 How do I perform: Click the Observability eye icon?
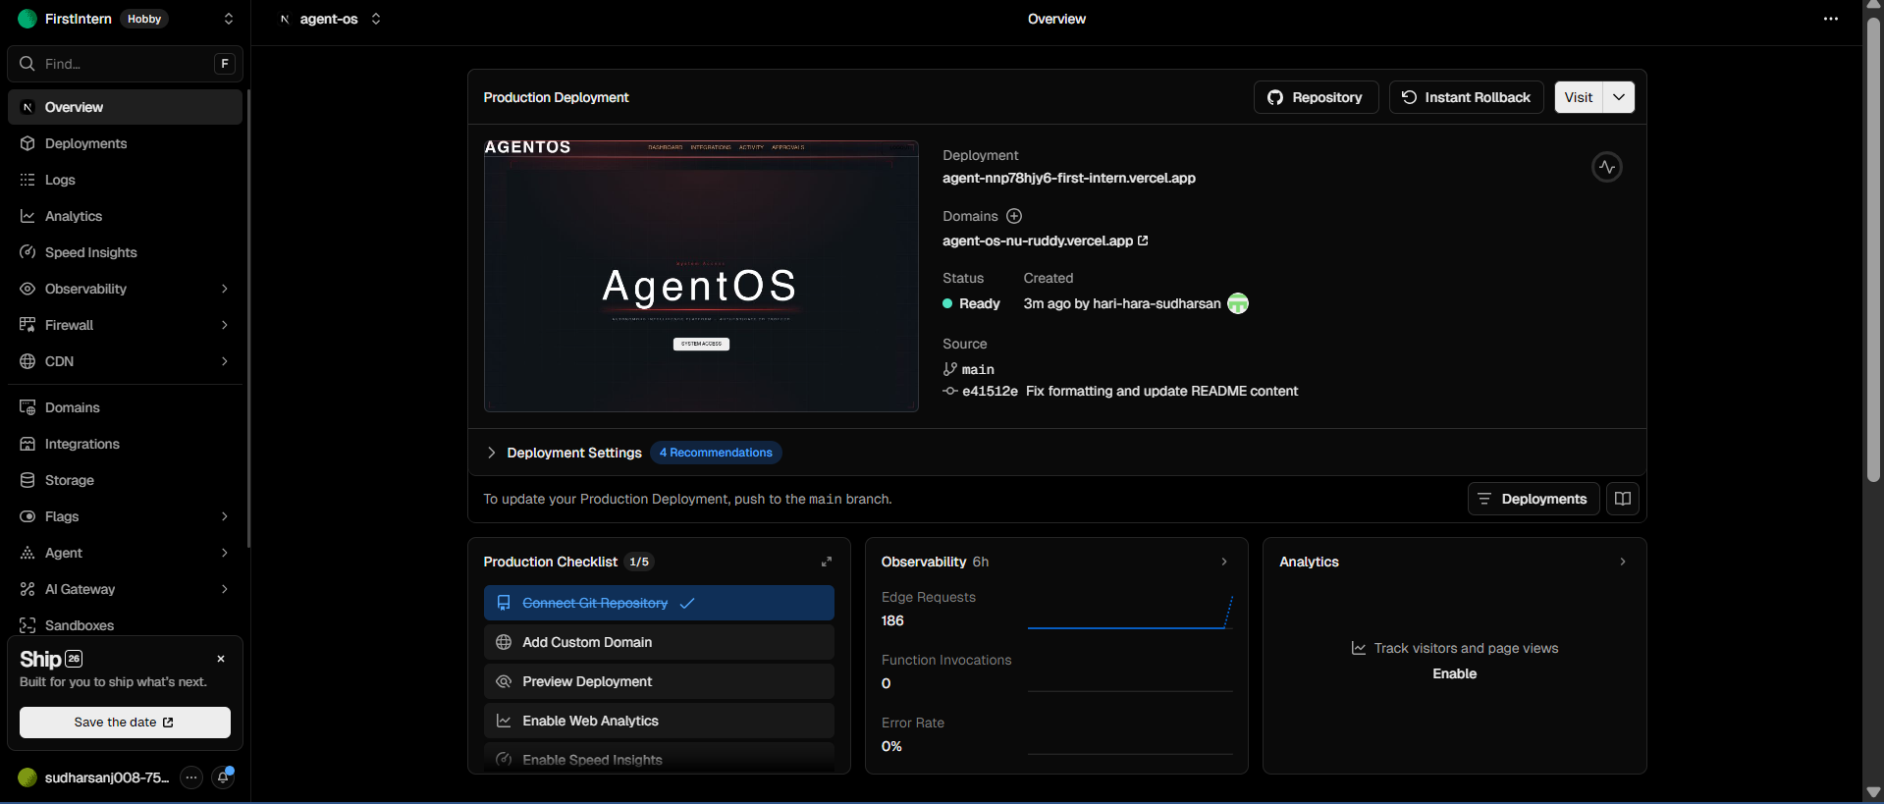point(27,289)
